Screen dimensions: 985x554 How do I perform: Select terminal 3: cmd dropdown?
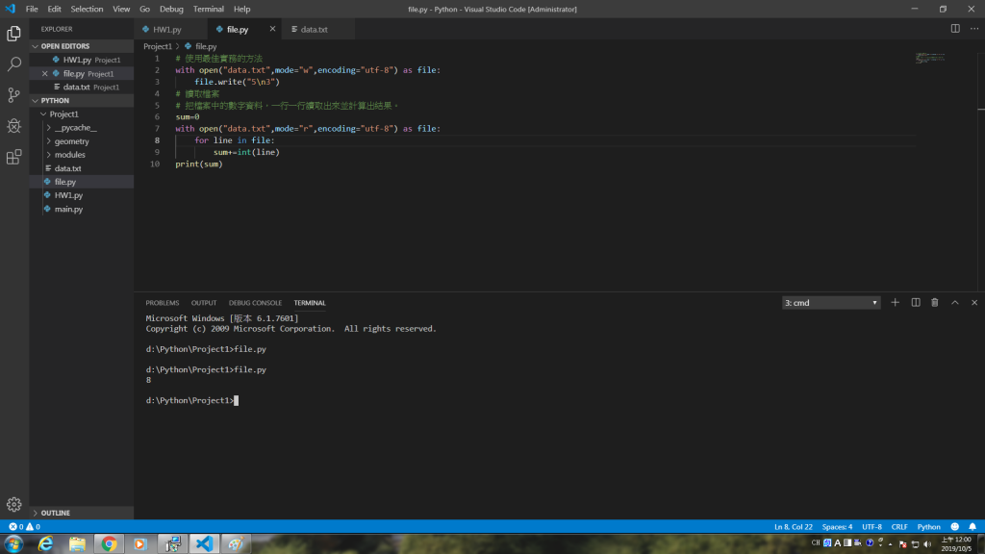point(830,303)
